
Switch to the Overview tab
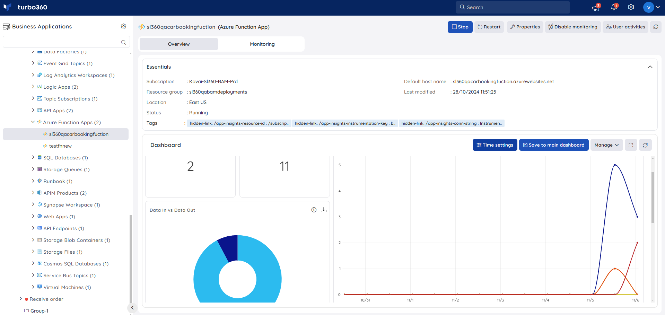(x=179, y=44)
